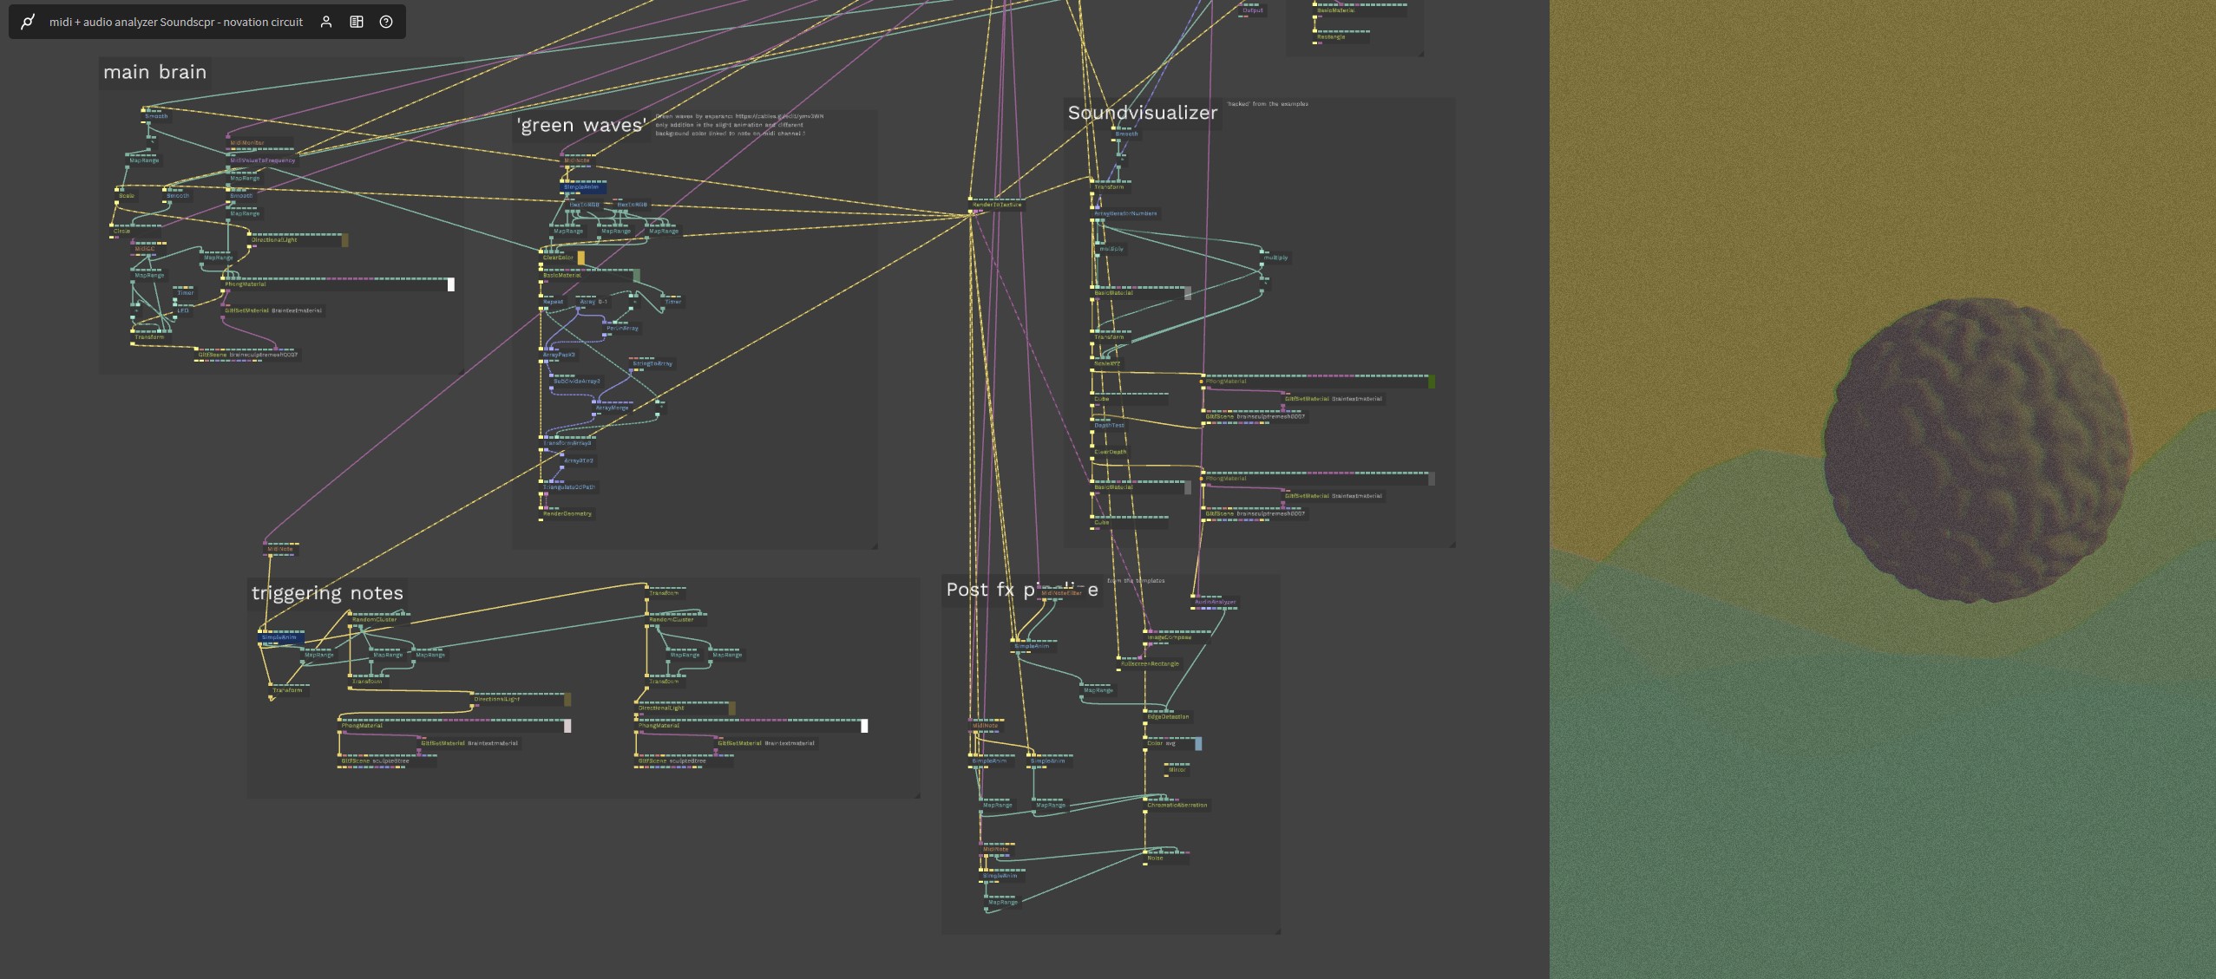Select the 'green waves' group title
Screen dimensions: 2216x979
point(581,125)
